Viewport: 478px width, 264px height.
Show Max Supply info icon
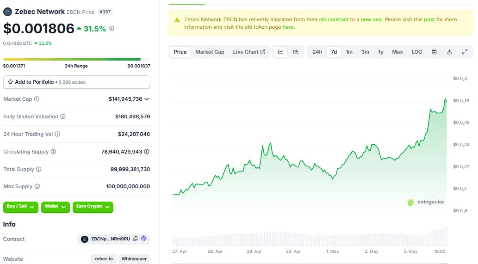(37, 186)
